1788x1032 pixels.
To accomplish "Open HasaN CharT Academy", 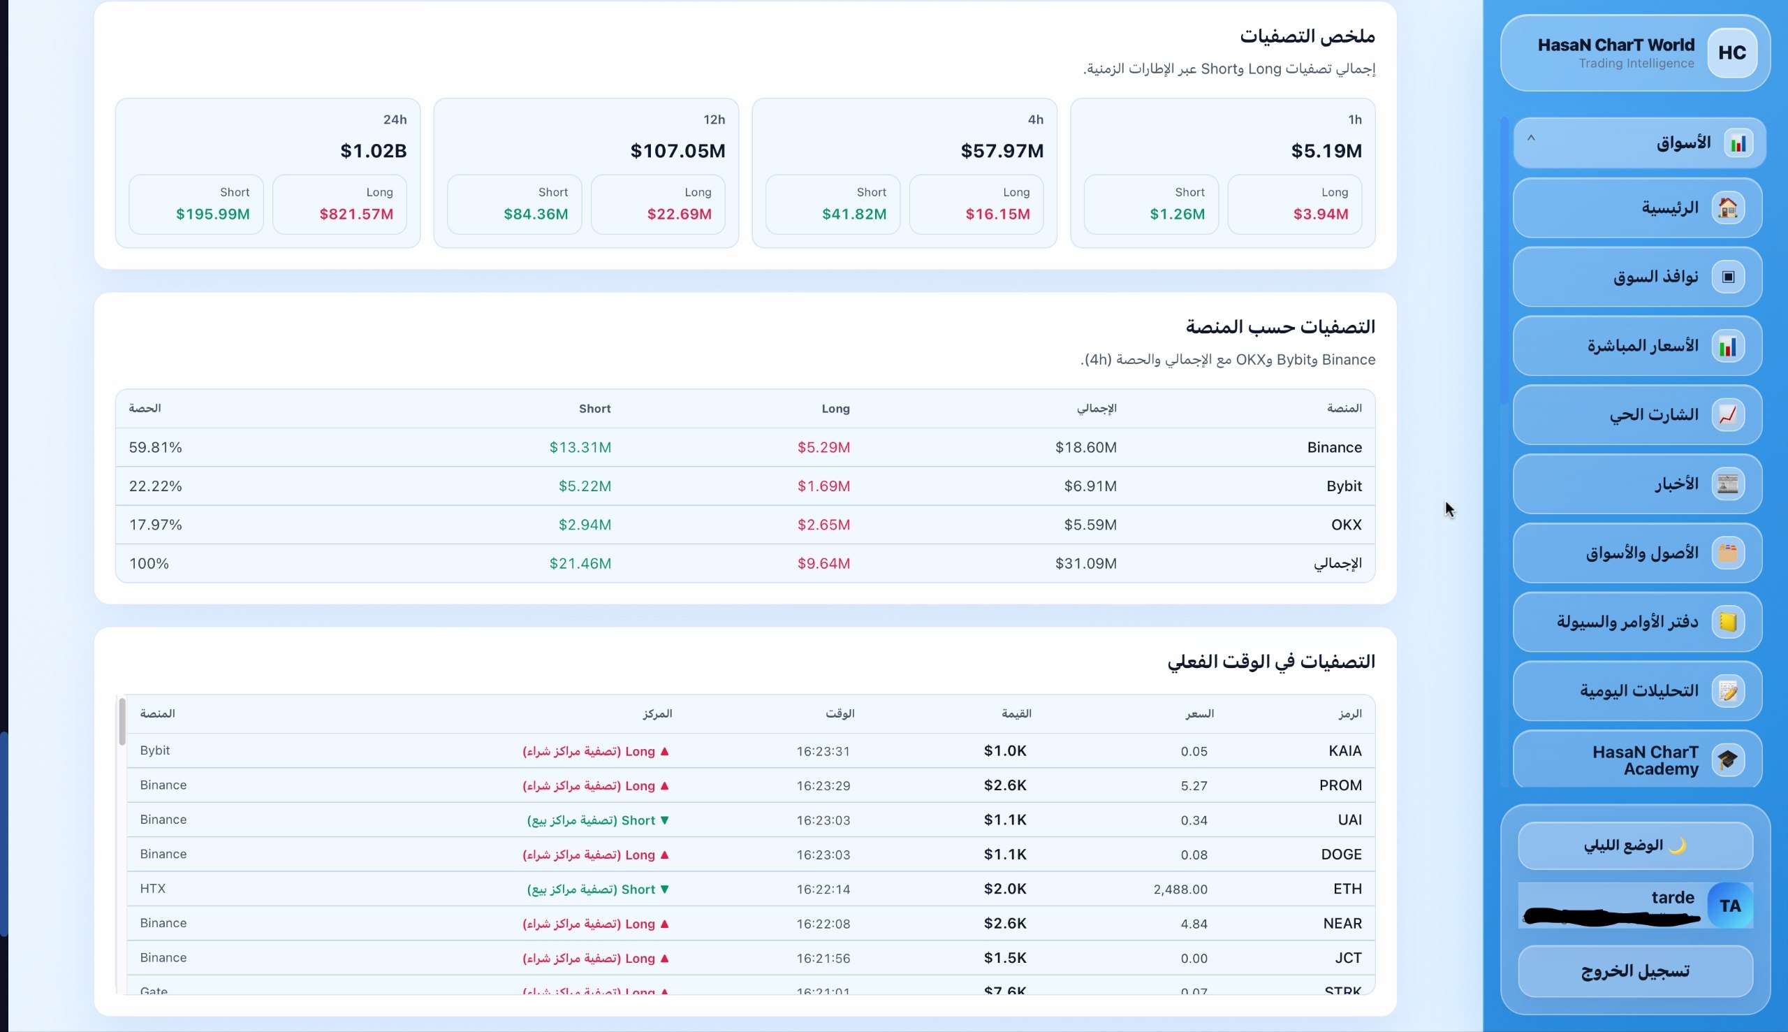I will pyautogui.click(x=1637, y=760).
